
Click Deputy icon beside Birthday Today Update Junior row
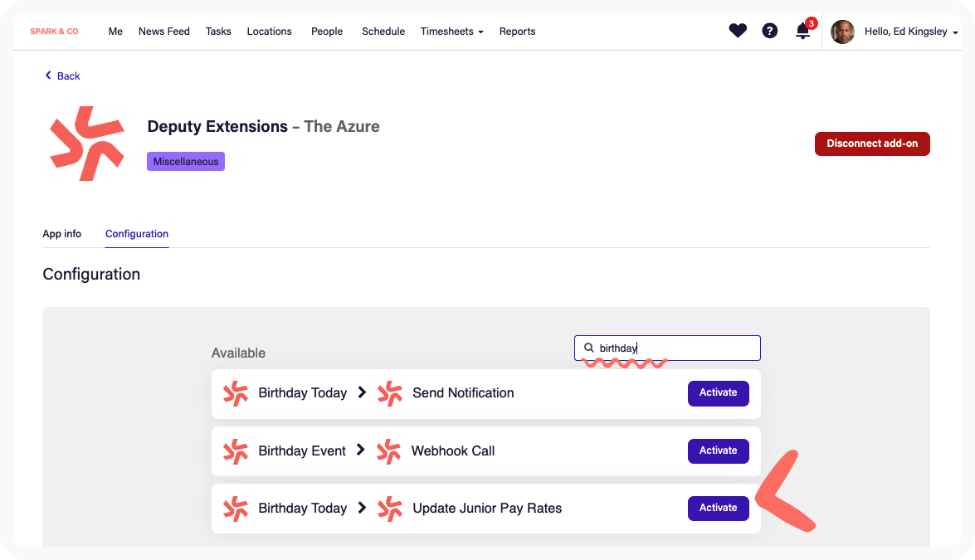click(x=236, y=509)
